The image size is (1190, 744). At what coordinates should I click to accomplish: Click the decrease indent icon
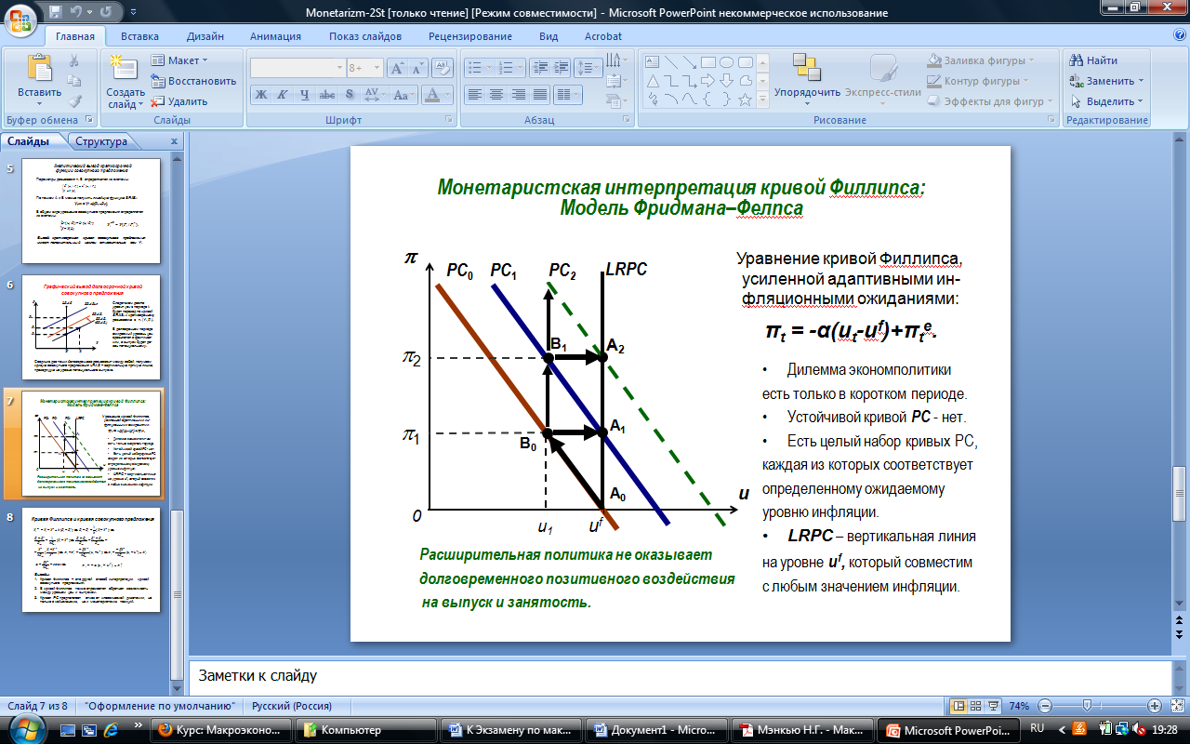(539, 68)
